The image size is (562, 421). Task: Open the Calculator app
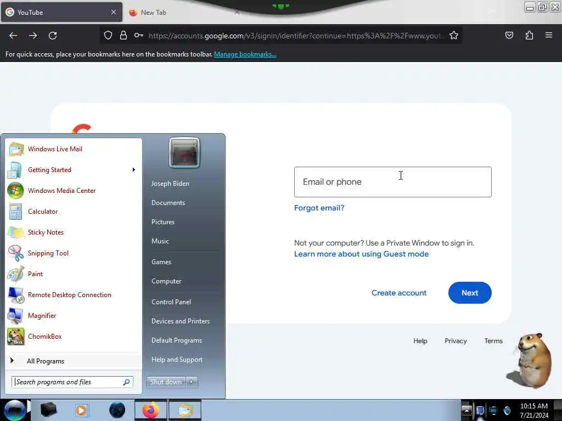click(x=43, y=211)
